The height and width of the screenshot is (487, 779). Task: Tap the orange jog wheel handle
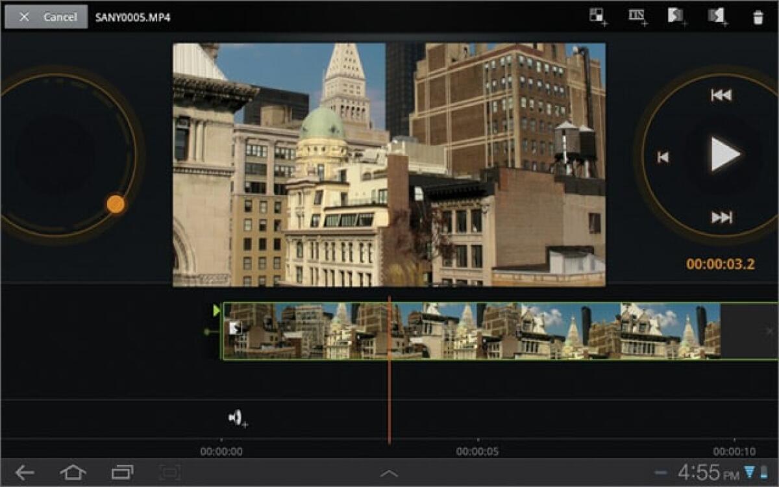click(x=117, y=203)
